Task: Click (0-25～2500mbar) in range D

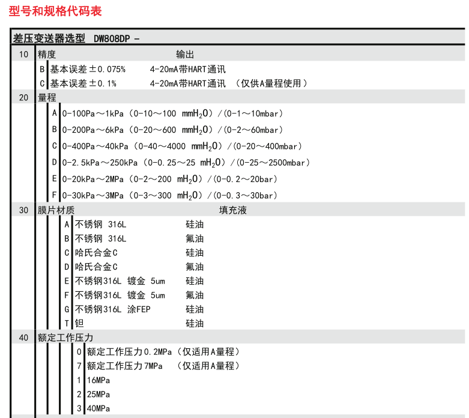Action: pos(273,163)
